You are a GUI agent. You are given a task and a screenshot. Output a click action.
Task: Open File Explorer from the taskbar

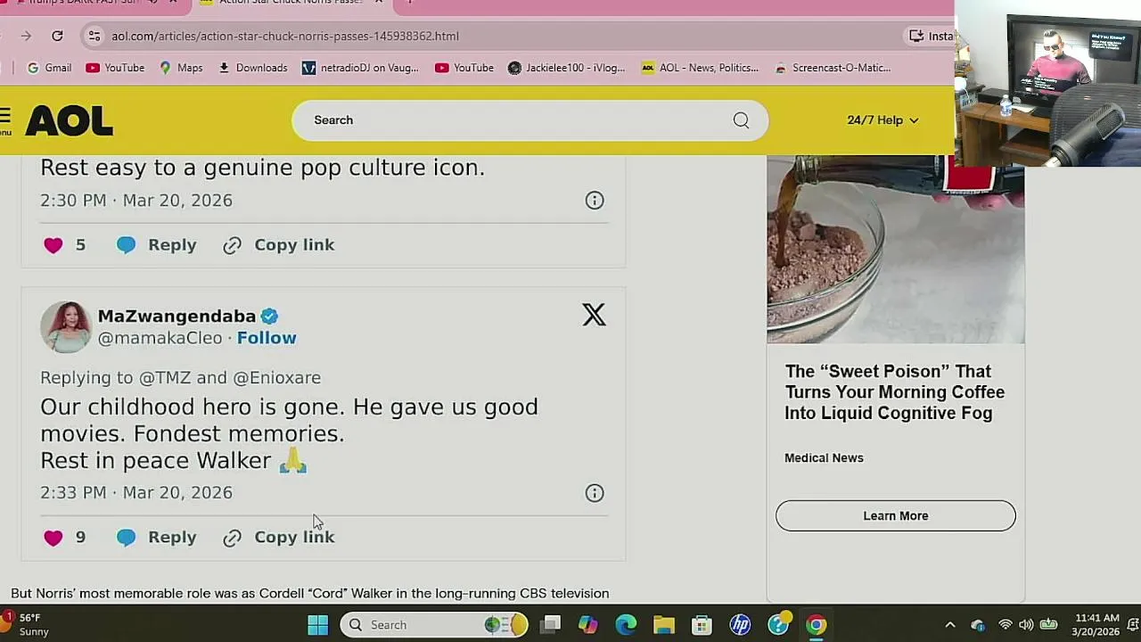(x=664, y=625)
